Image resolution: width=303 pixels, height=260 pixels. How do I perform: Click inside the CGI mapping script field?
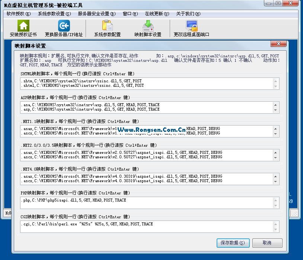(147, 226)
